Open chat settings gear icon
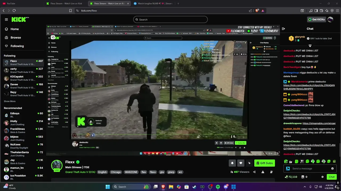The width and height of the screenshot is (341, 191). click(322, 177)
